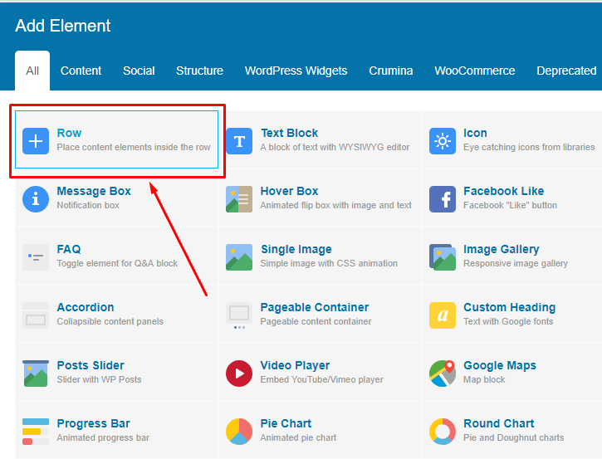602x459 pixels.
Task: Click the Pageable Container title
Action: pyautogui.click(x=315, y=307)
